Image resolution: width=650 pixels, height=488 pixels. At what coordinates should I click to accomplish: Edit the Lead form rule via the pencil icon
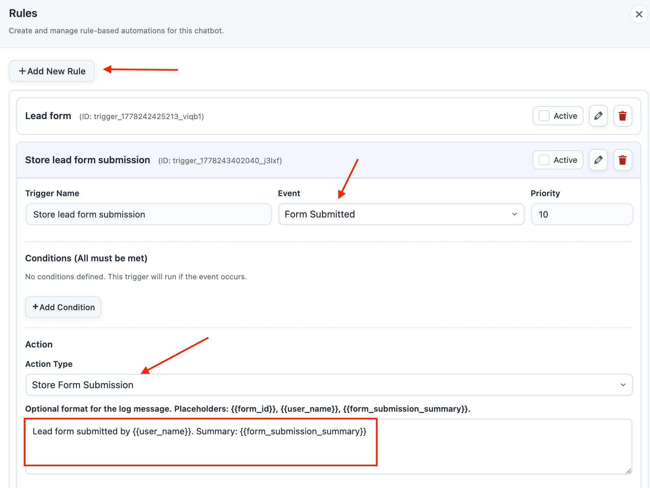point(598,116)
